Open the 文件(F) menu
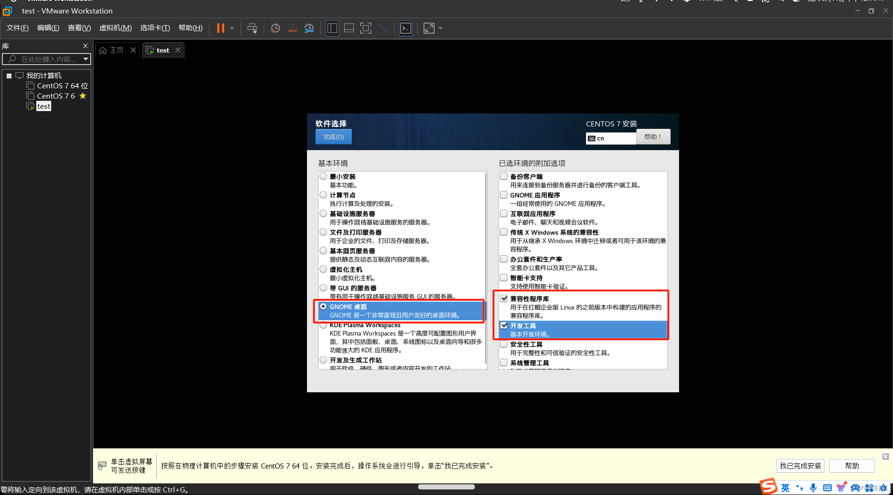Screen dimensions: 893x495 [18, 28]
